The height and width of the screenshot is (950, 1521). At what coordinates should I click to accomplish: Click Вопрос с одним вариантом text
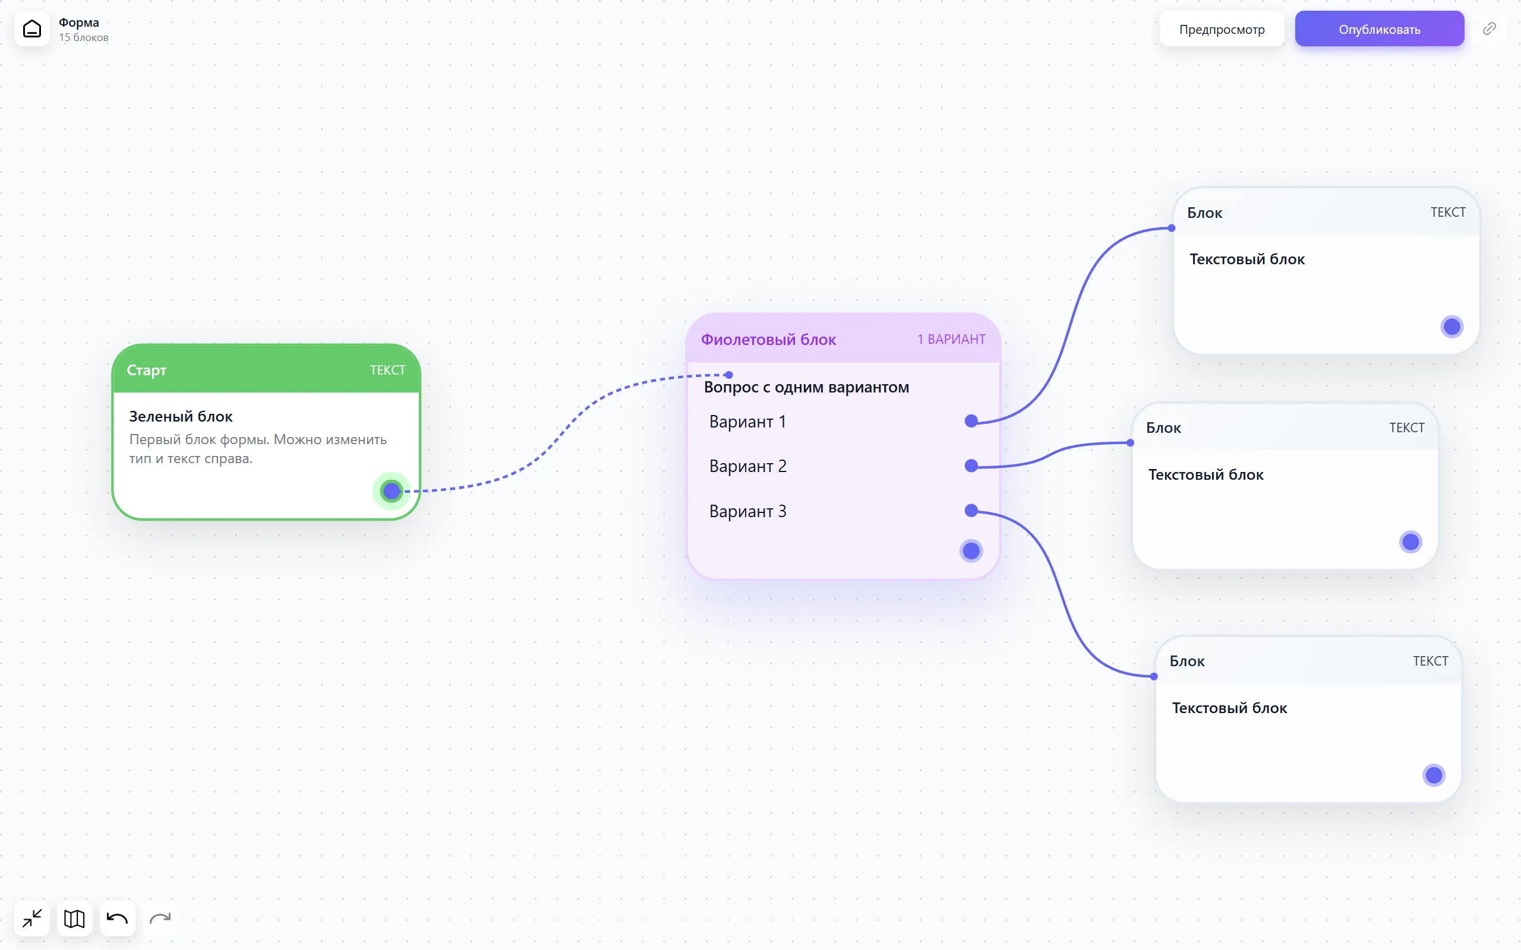tap(806, 387)
